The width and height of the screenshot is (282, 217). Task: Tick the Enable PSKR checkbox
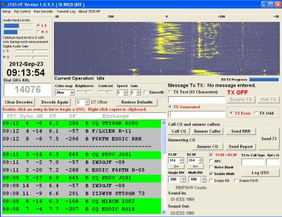point(236,180)
